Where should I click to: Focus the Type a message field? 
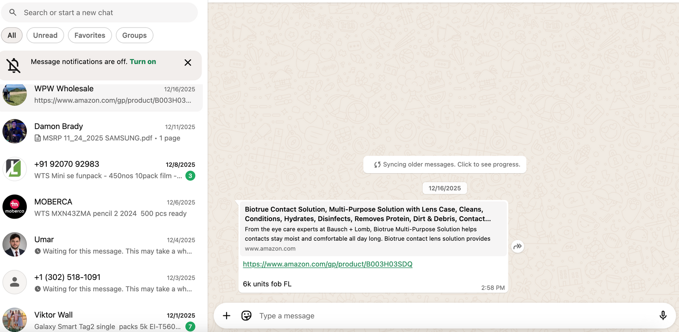point(454,316)
